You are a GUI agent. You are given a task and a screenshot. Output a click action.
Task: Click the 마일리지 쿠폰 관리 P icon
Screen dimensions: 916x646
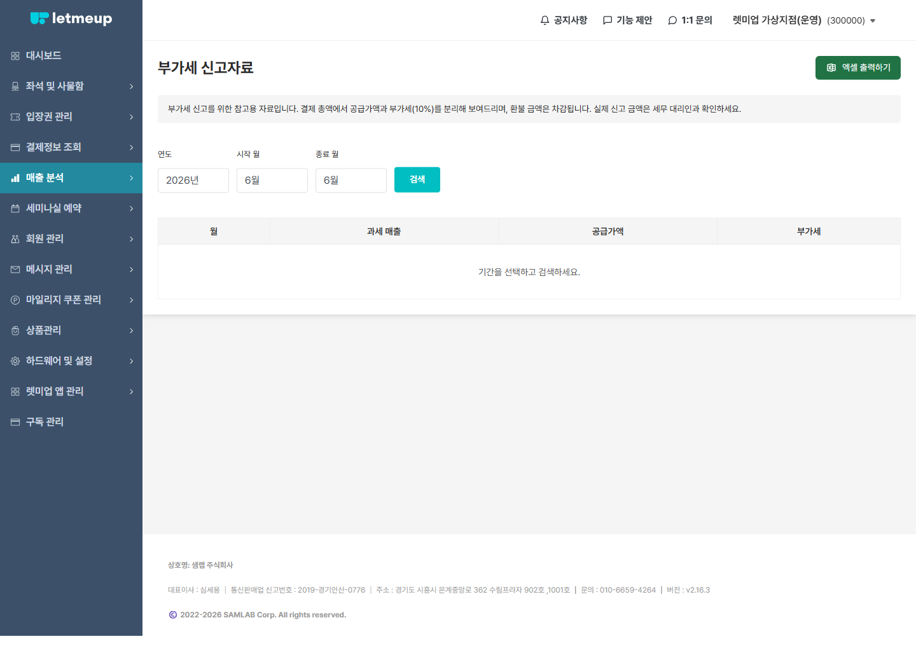(15, 300)
